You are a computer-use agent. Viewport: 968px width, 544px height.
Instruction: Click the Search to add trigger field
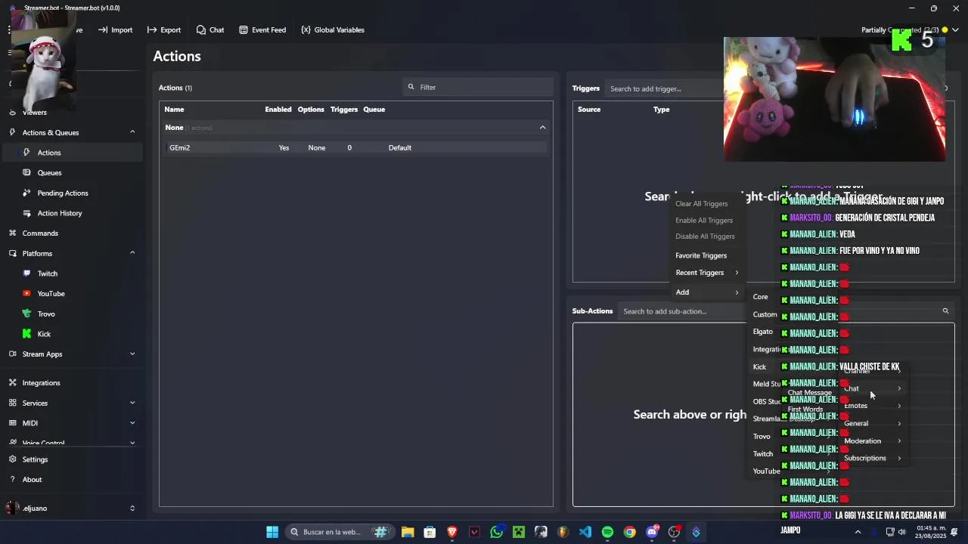click(664, 89)
